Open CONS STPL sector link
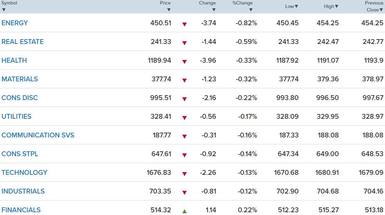 click(x=20, y=154)
